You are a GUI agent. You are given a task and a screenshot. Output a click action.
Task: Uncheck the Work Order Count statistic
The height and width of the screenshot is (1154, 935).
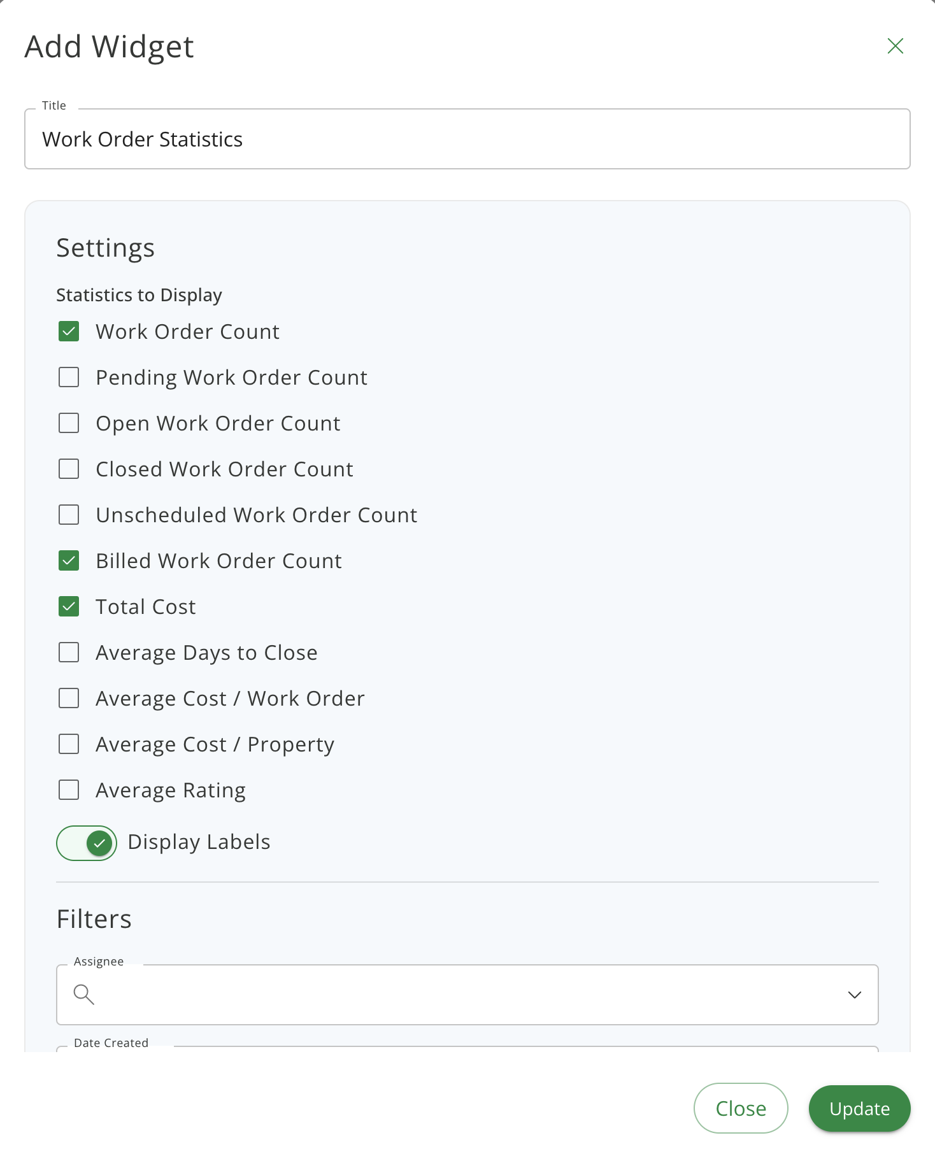(x=68, y=331)
